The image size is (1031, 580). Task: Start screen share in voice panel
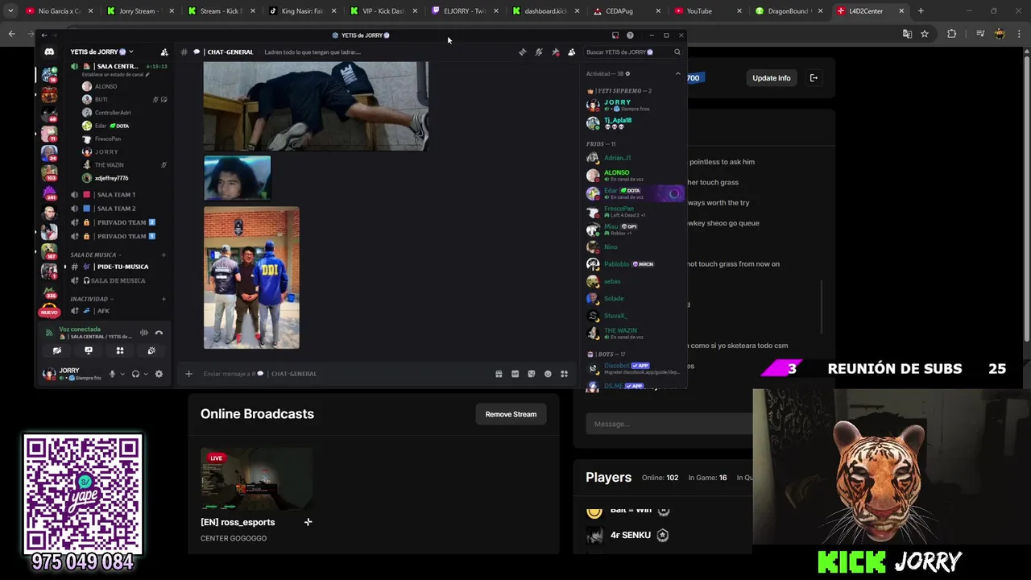coord(89,350)
